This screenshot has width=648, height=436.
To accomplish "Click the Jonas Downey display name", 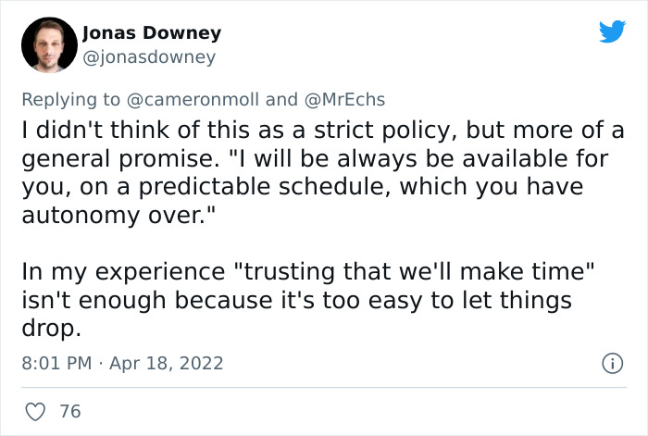I will tap(152, 33).
